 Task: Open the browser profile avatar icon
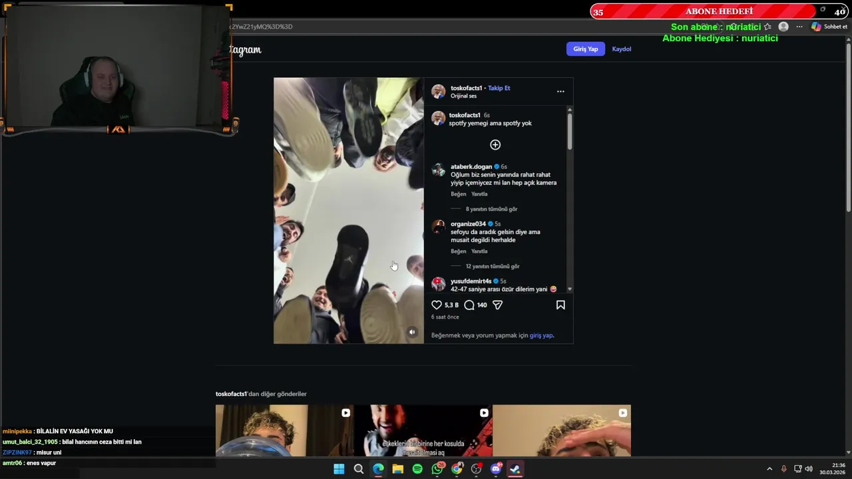coord(783,27)
